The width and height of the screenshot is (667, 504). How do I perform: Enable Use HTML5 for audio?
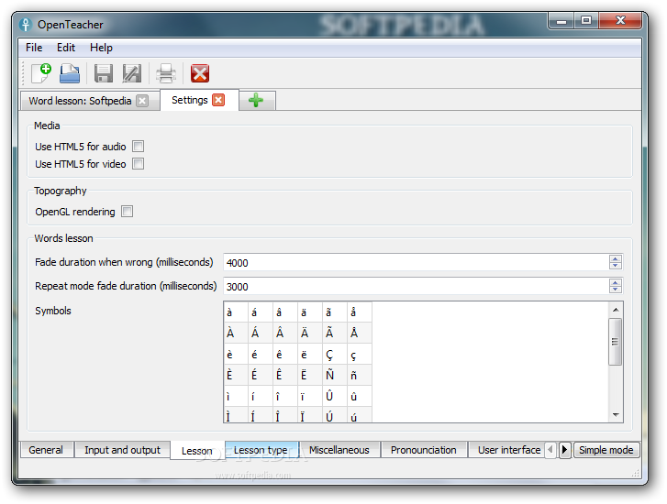pos(138,147)
